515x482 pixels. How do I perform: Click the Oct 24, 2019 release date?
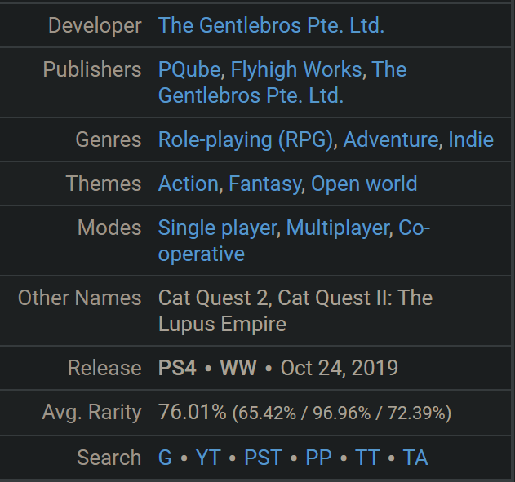[340, 368]
